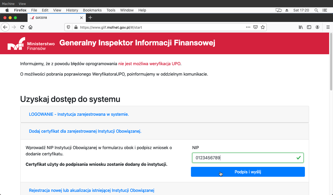Open the Firefox account icon
333x195 pixels.
pyautogui.click(x=317, y=27)
